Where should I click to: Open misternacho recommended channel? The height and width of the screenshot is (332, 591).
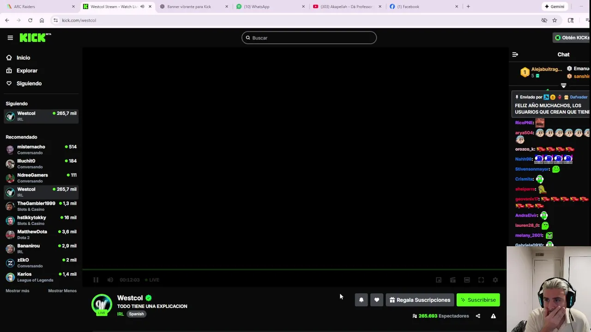coord(41,149)
